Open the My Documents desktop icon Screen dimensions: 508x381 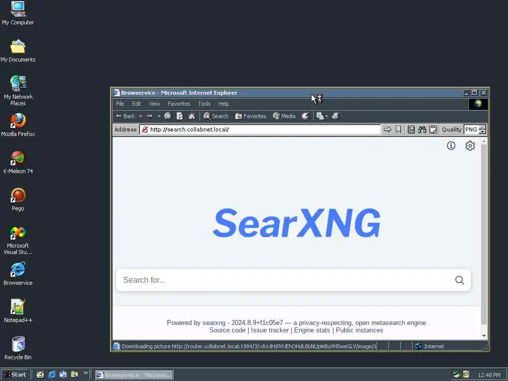coord(18,51)
